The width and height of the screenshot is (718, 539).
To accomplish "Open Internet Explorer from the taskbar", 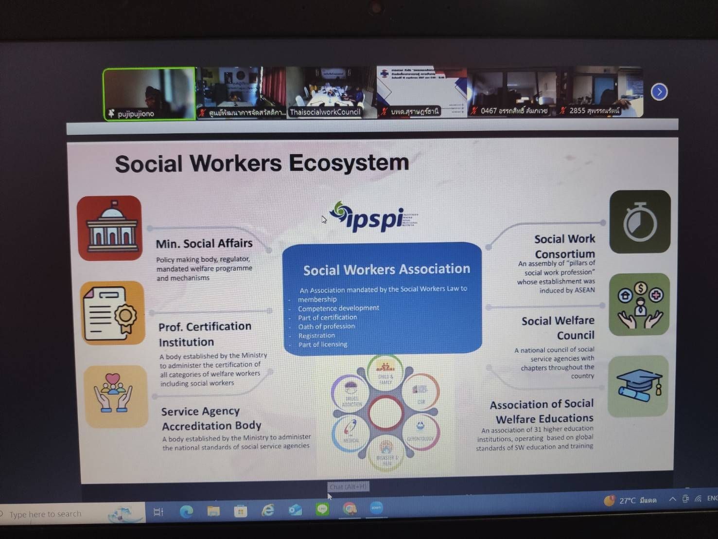I will [268, 510].
